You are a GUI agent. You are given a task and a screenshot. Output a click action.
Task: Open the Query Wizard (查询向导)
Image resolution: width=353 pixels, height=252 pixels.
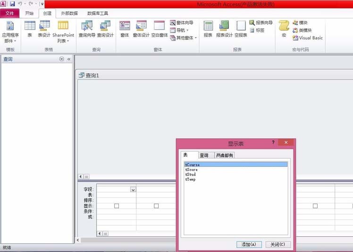click(x=87, y=29)
